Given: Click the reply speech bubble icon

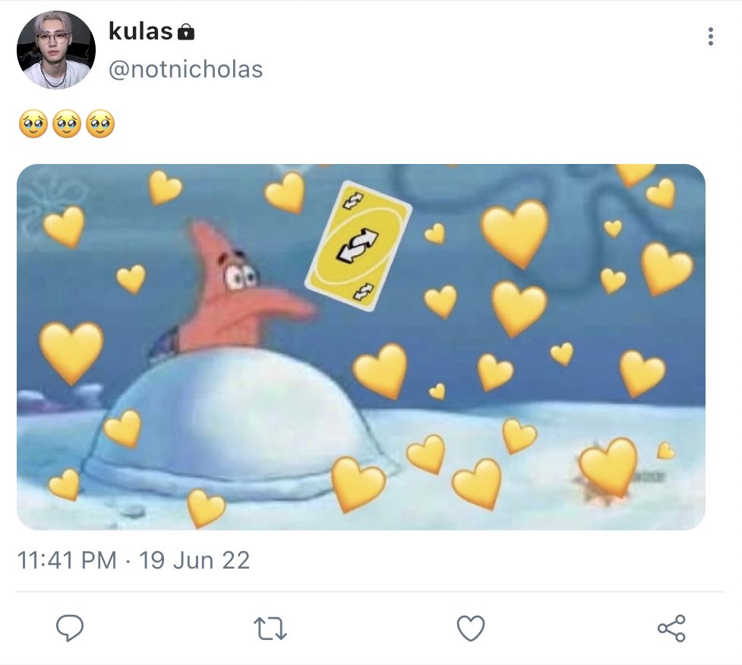Looking at the screenshot, I should [x=70, y=628].
